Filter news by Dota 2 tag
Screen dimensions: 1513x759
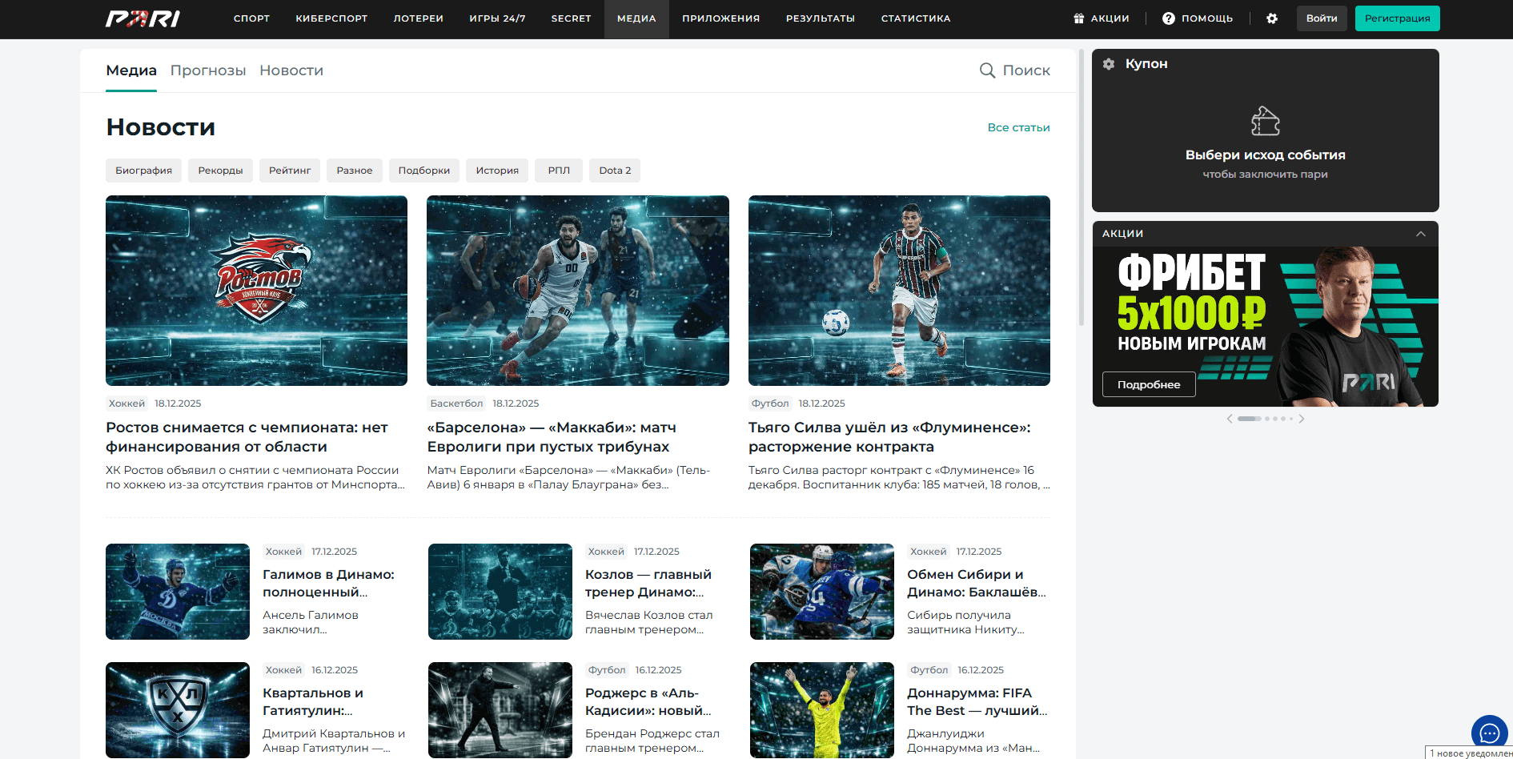tap(615, 171)
